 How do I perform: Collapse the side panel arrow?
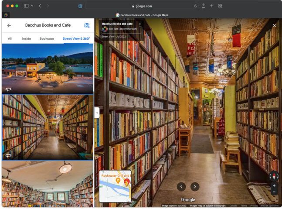pyautogui.click(x=97, y=113)
